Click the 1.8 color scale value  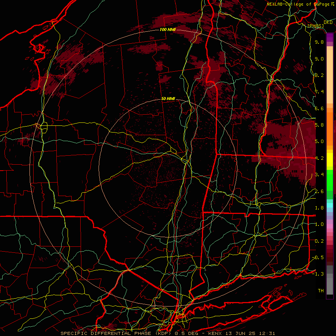(x=319, y=208)
